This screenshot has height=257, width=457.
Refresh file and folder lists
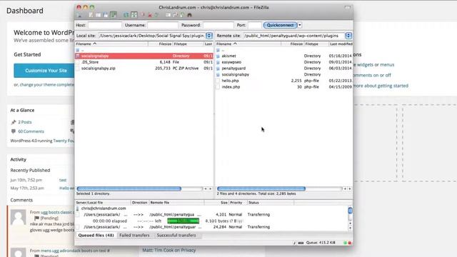(x=126, y=15)
